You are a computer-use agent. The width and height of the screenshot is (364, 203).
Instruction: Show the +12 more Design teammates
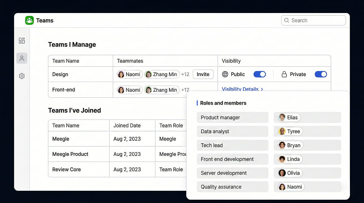click(185, 75)
